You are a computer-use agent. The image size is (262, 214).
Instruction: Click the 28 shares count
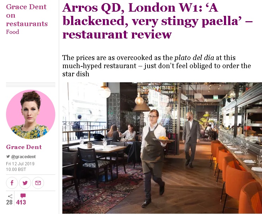point(10,202)
